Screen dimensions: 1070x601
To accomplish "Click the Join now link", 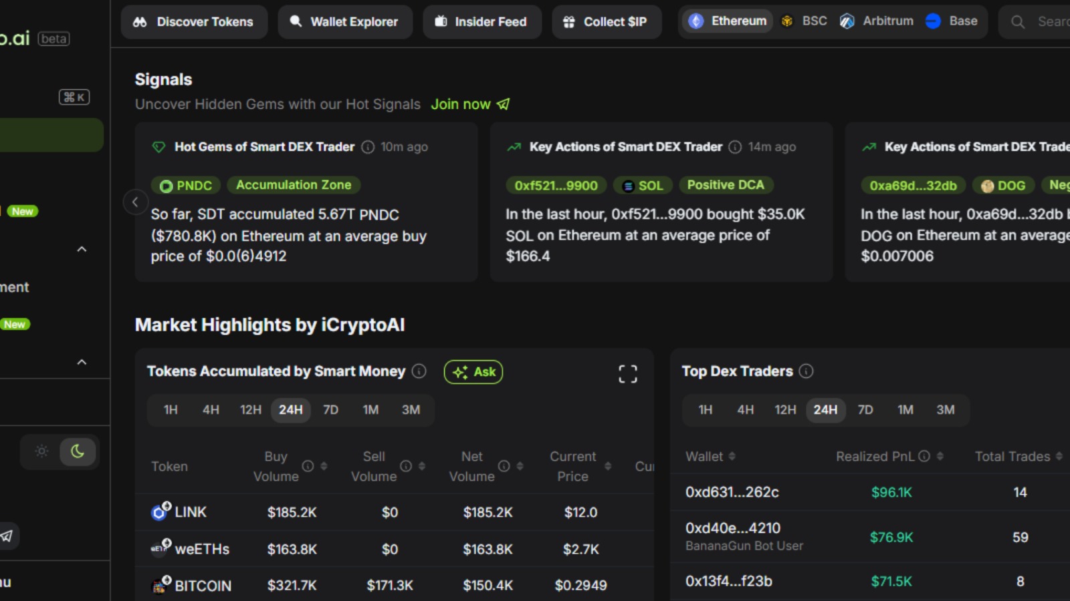I will coord(470,104).
